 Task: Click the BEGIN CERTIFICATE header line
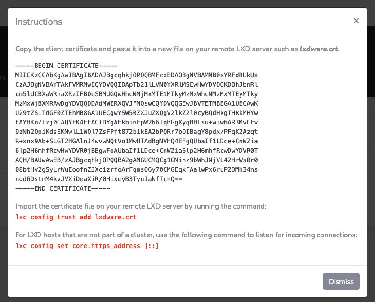[66, 66]
